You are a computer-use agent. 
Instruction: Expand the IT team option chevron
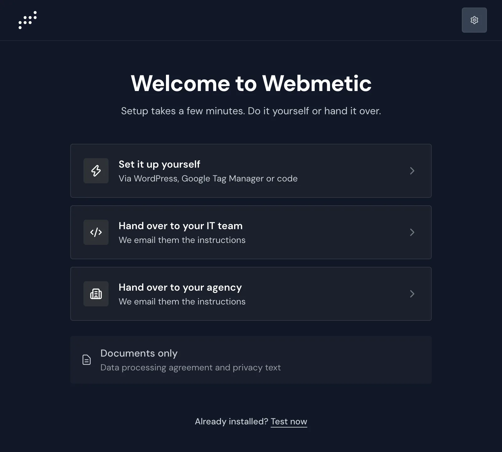tap(412, 232)
